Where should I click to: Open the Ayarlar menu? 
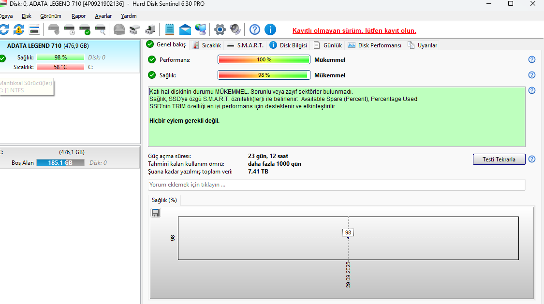tap(103, 16)
